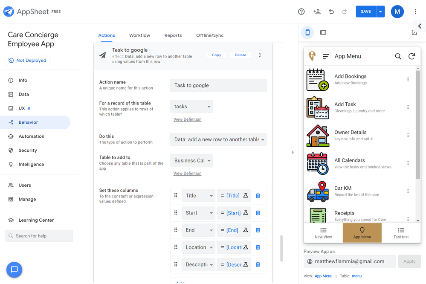Open Add Bookings row options dots
The width and height of the screenshot is (426, 284).
(408, 79)
